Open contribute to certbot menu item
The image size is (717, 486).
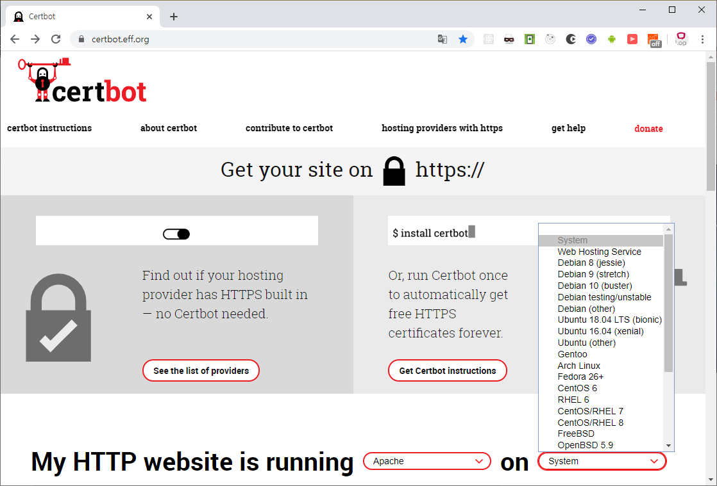pos(289,128)
